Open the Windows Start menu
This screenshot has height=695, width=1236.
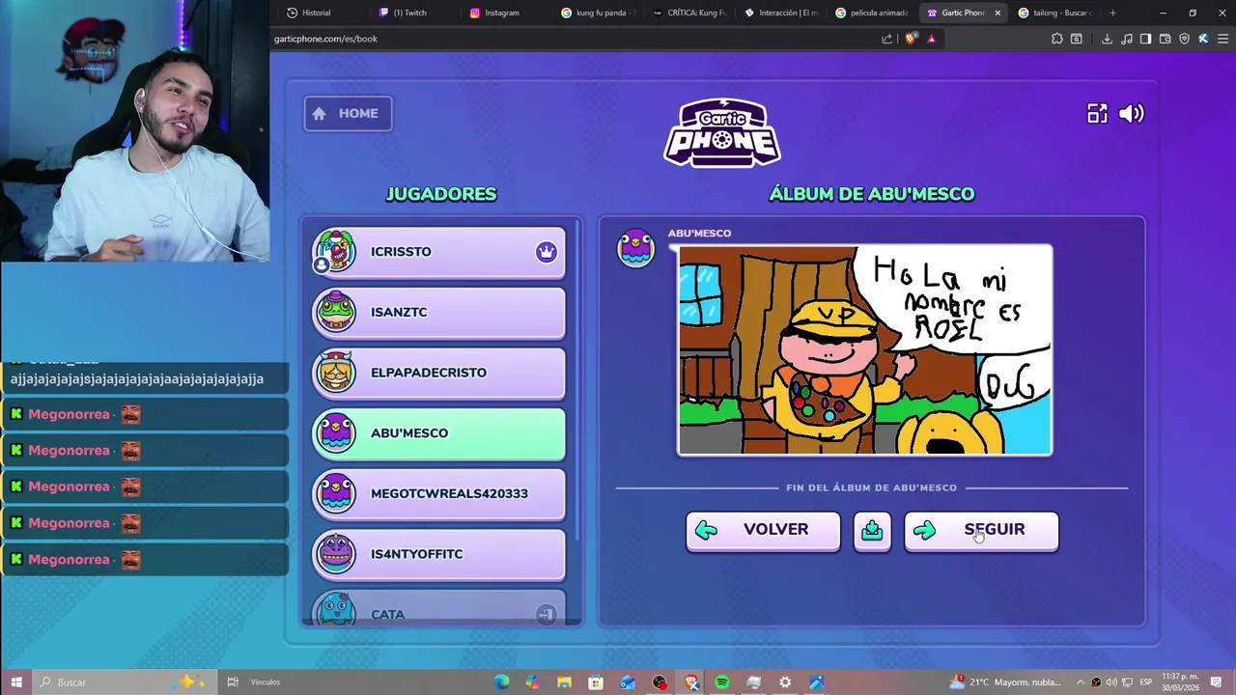pos(16,682)
